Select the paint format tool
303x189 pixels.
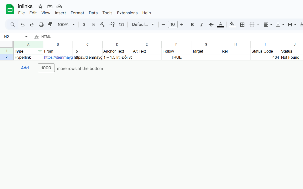(x=50, y=24)
